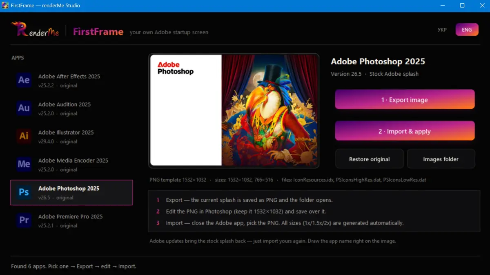Choose Adobe Premiere Pro 2025 entry
The width and height of the screenshot is (490, 275).
(x=71, y=221)
